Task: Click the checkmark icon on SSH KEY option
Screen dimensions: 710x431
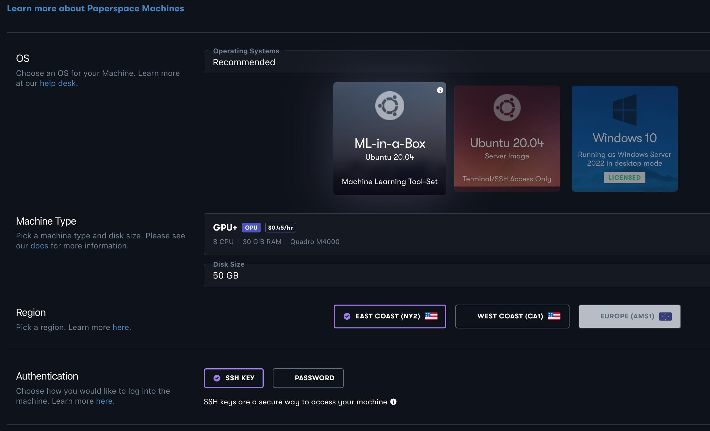Action: click(217, 378)
